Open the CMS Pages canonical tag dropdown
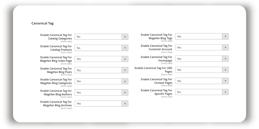Screen dimensions: 259x129 202,70
